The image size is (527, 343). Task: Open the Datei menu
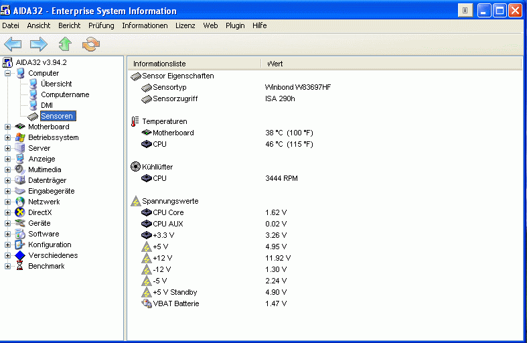[x=11, y=25]
